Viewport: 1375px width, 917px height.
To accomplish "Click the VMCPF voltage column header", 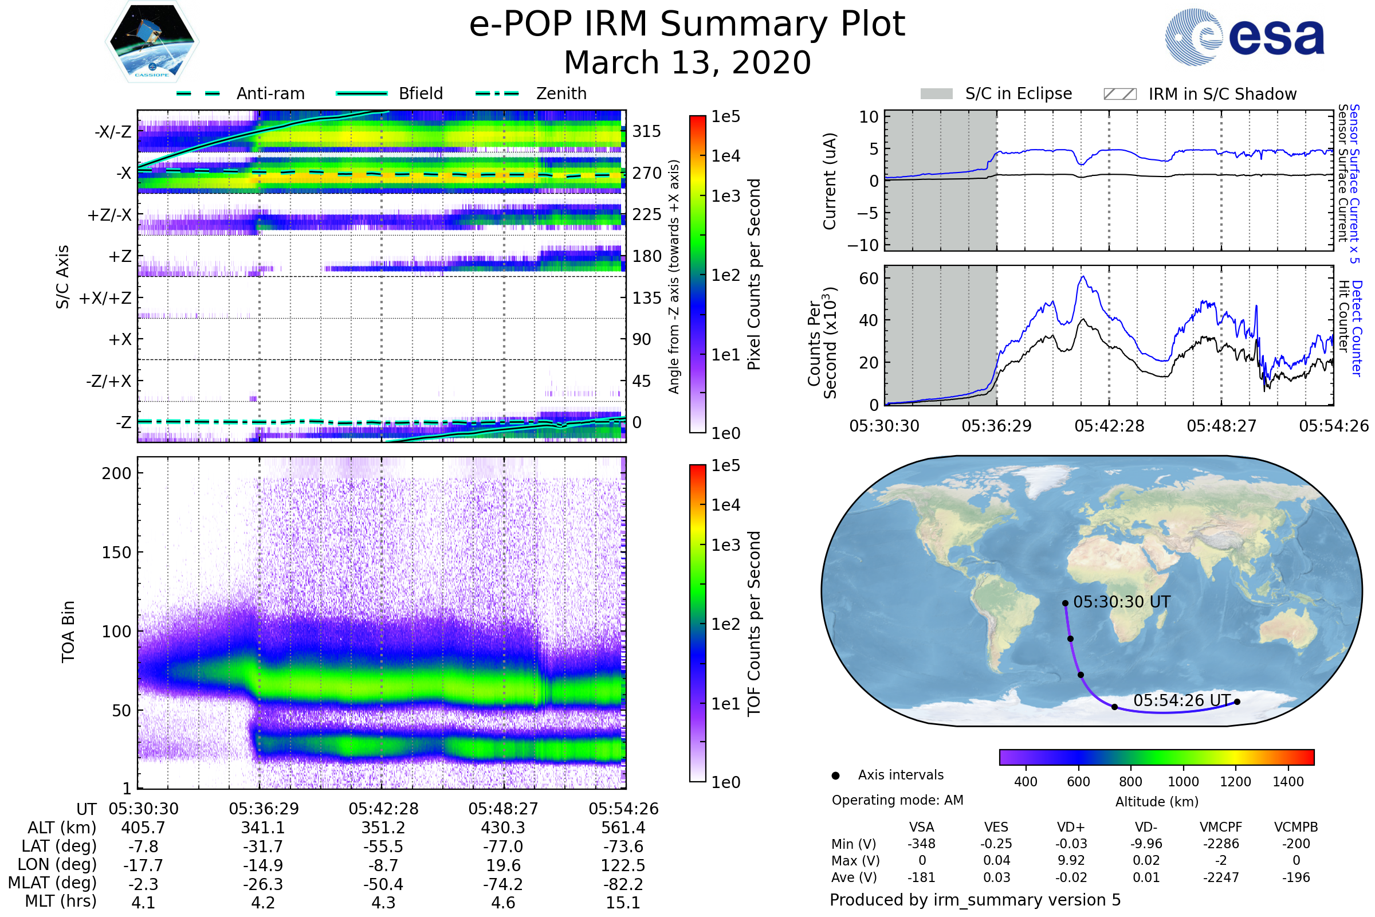I will (1221, 827).
